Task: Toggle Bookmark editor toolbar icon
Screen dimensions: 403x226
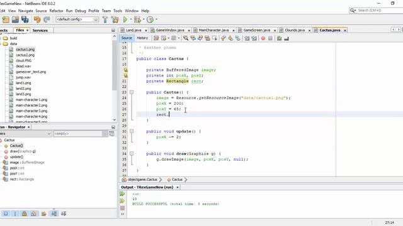Action: pyautogui.click(x=238, y=38)
